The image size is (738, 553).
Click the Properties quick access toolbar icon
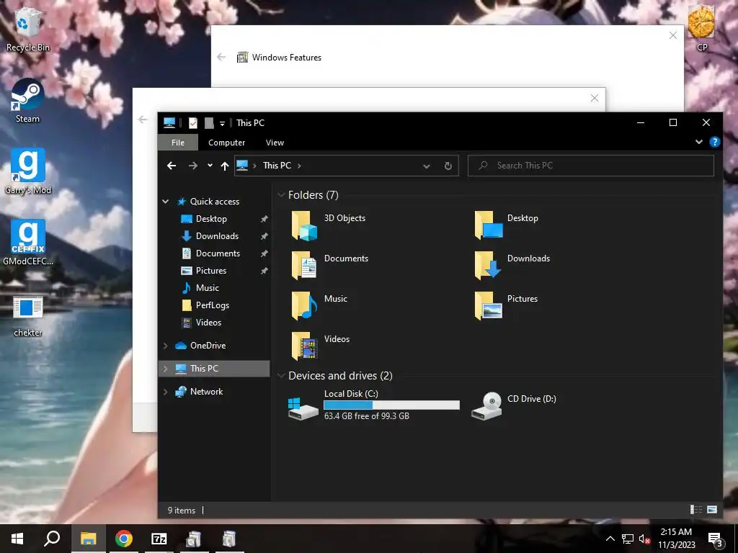(193, 122)
